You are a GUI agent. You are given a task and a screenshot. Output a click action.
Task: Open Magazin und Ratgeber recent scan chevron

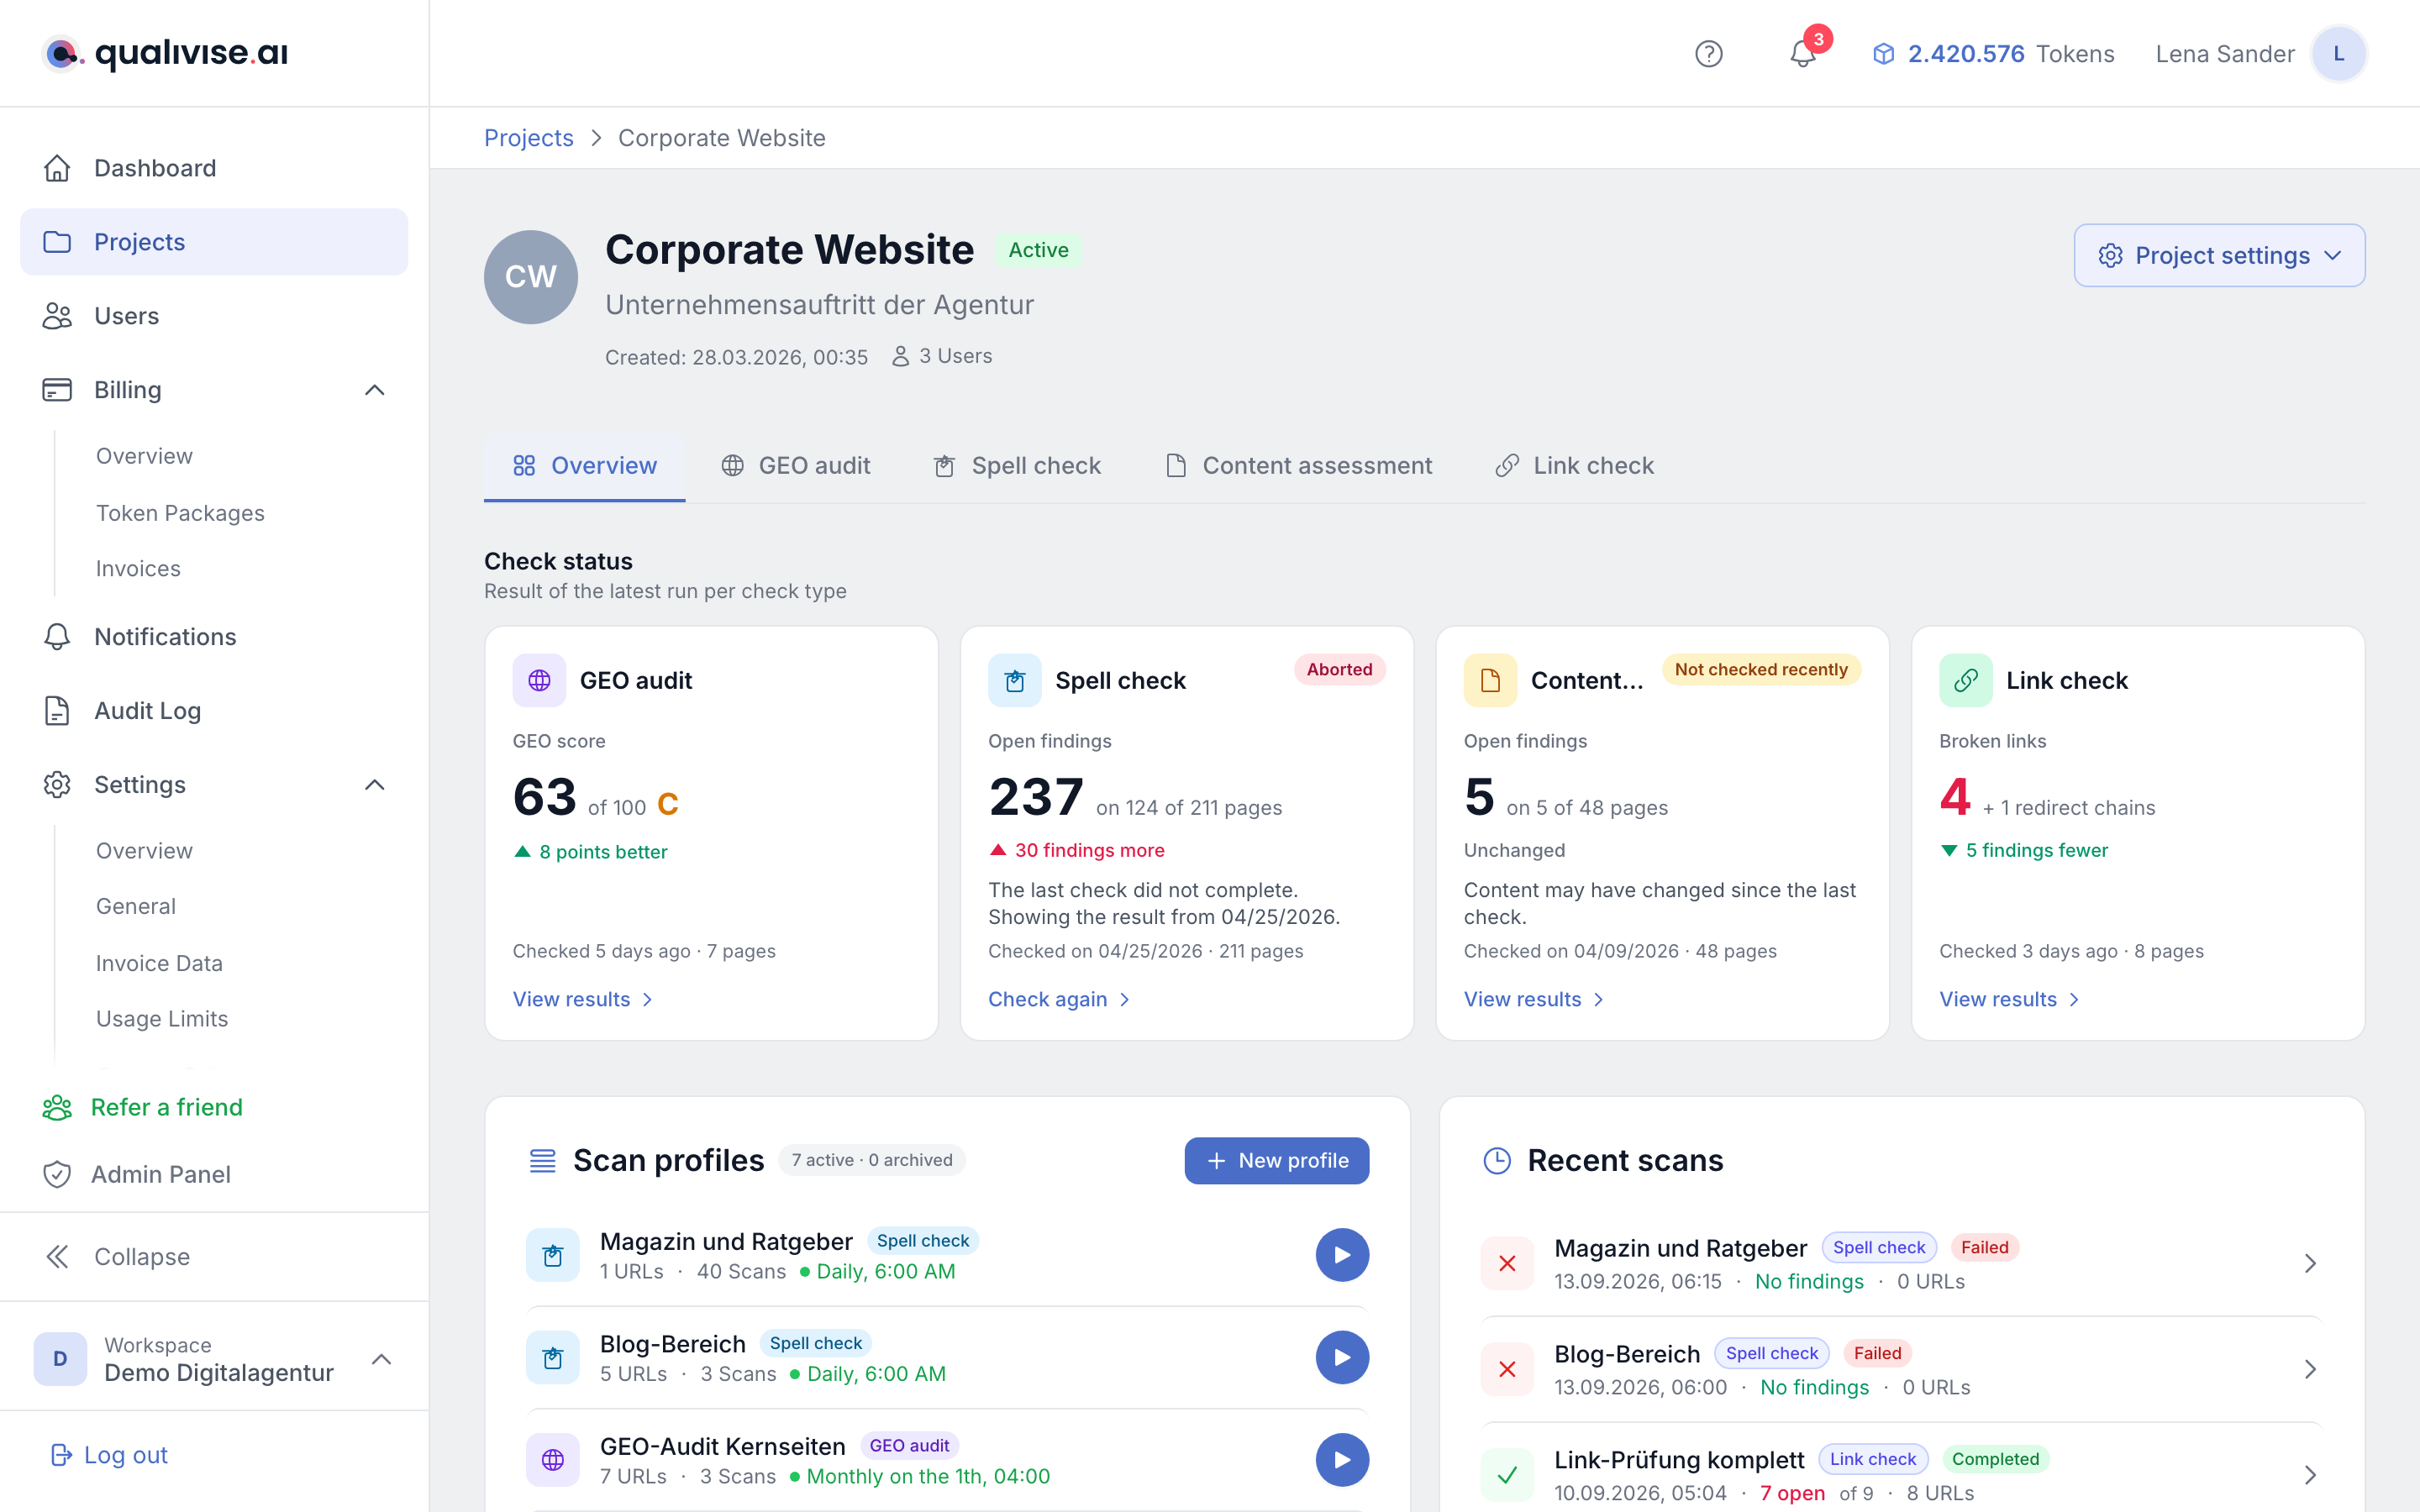(x=2310, y=1264)
